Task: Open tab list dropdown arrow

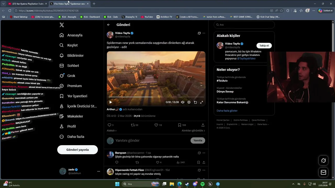Action: pos(3,4)
